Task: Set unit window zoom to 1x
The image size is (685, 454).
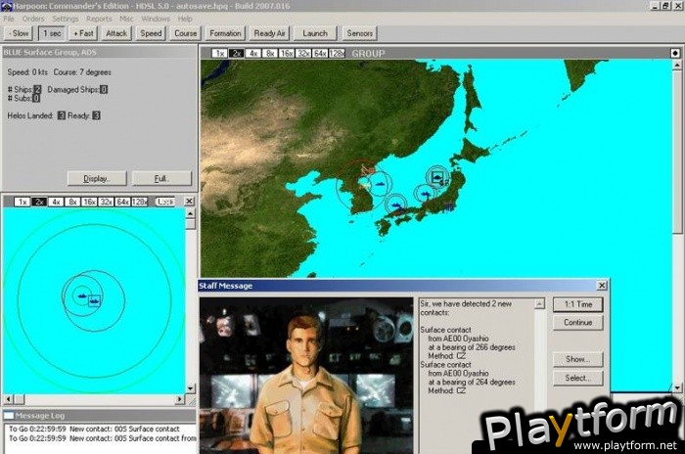Action: [x=23, y=202]
